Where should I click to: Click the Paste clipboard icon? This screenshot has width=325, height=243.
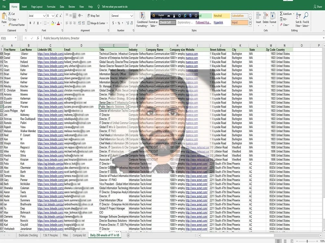pos(4,16)
